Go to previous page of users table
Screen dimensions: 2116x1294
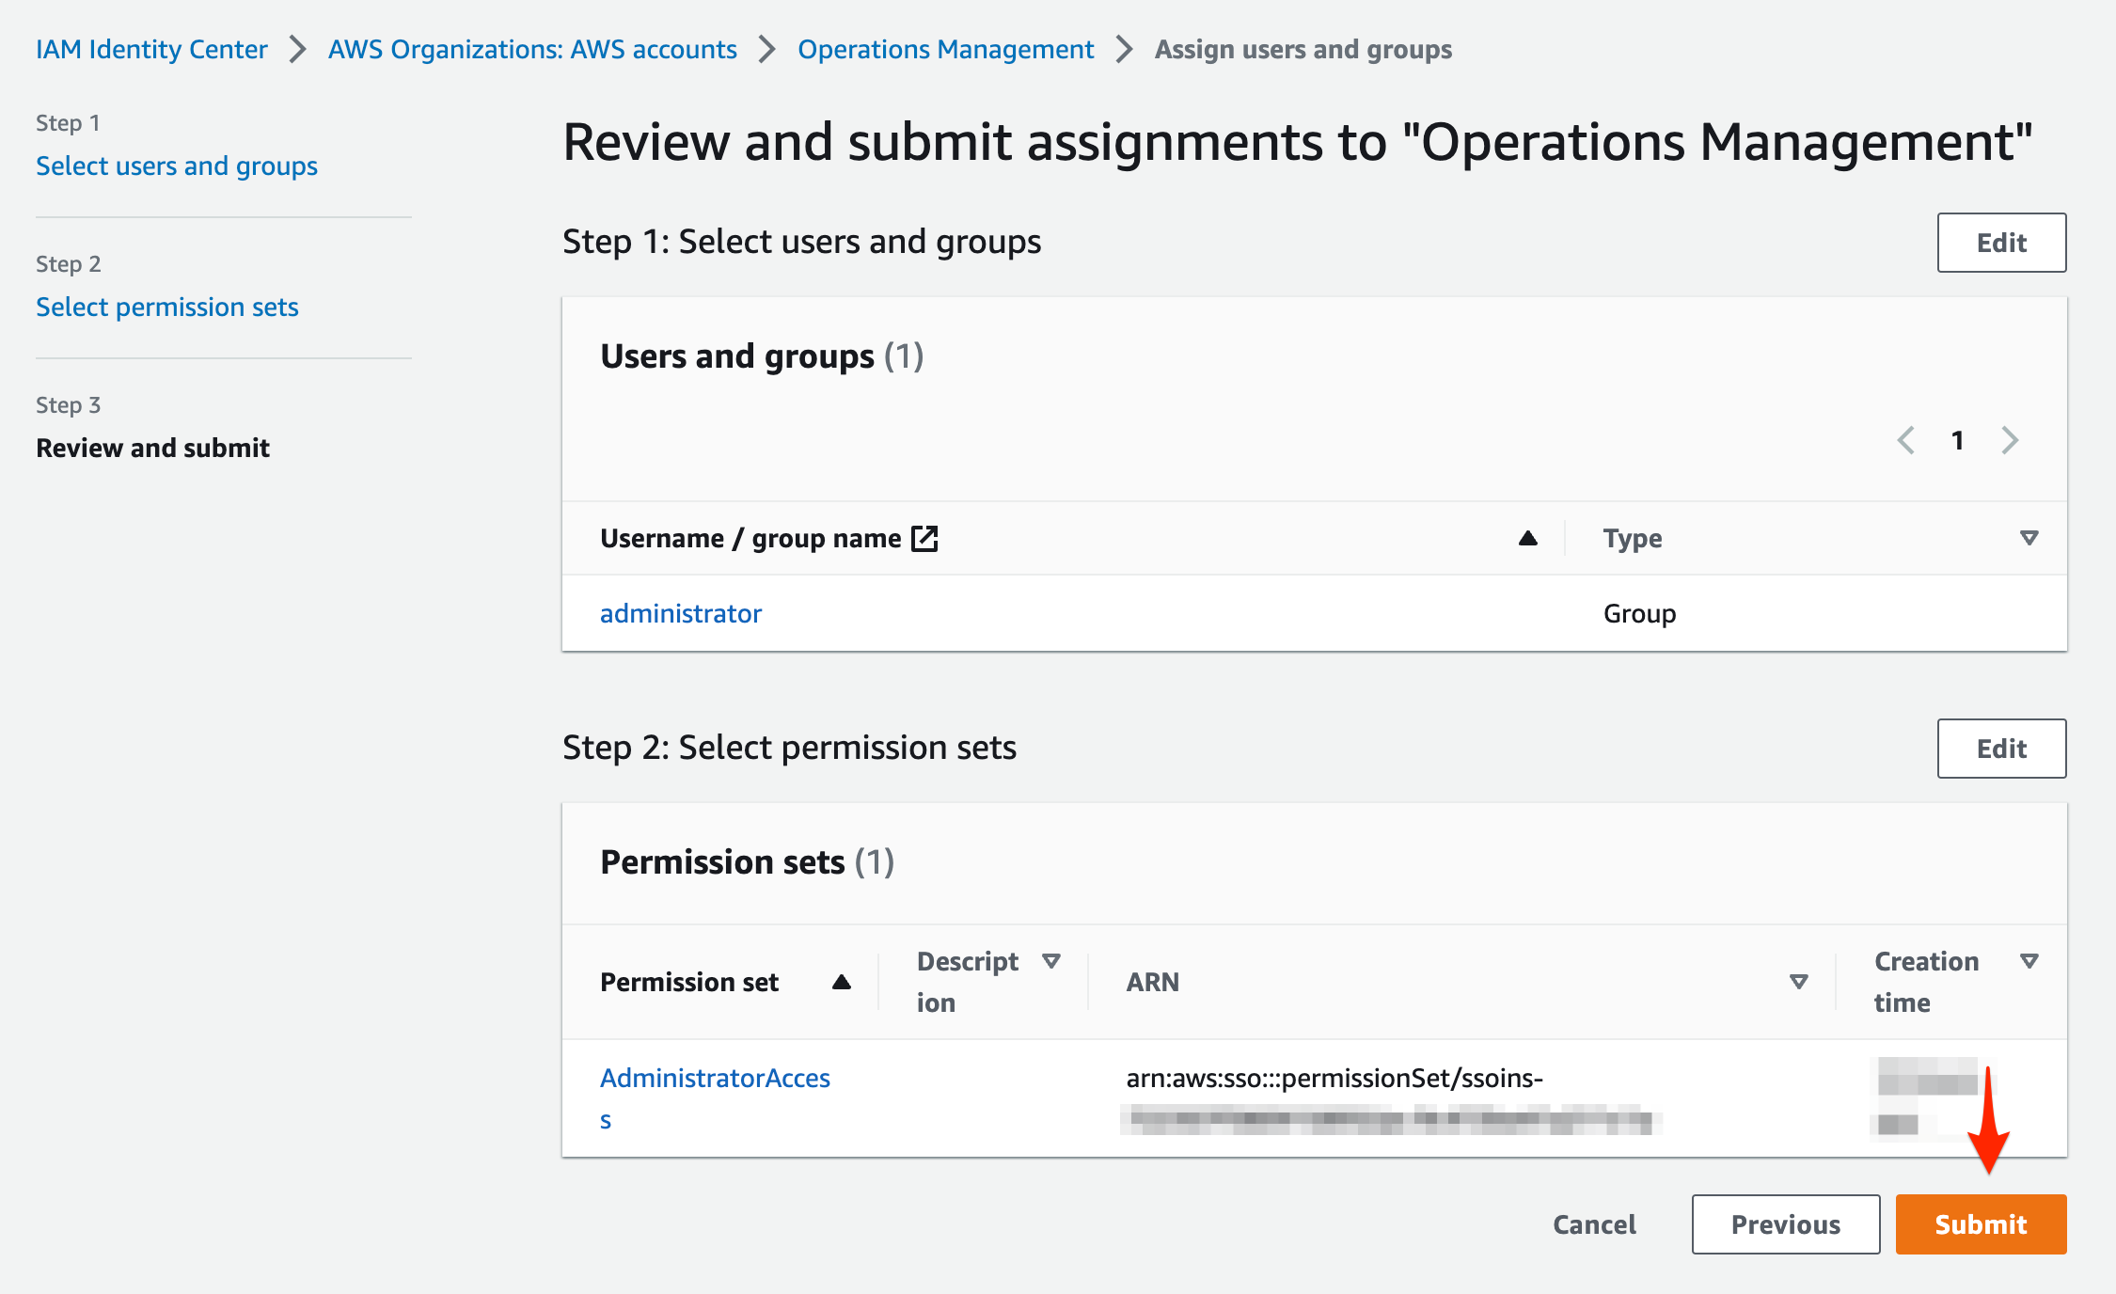pyautogui.click(x=1906, y=440)
